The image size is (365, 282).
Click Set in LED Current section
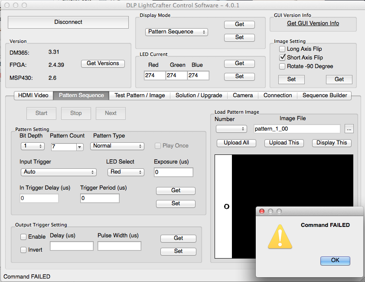(239, 76)
